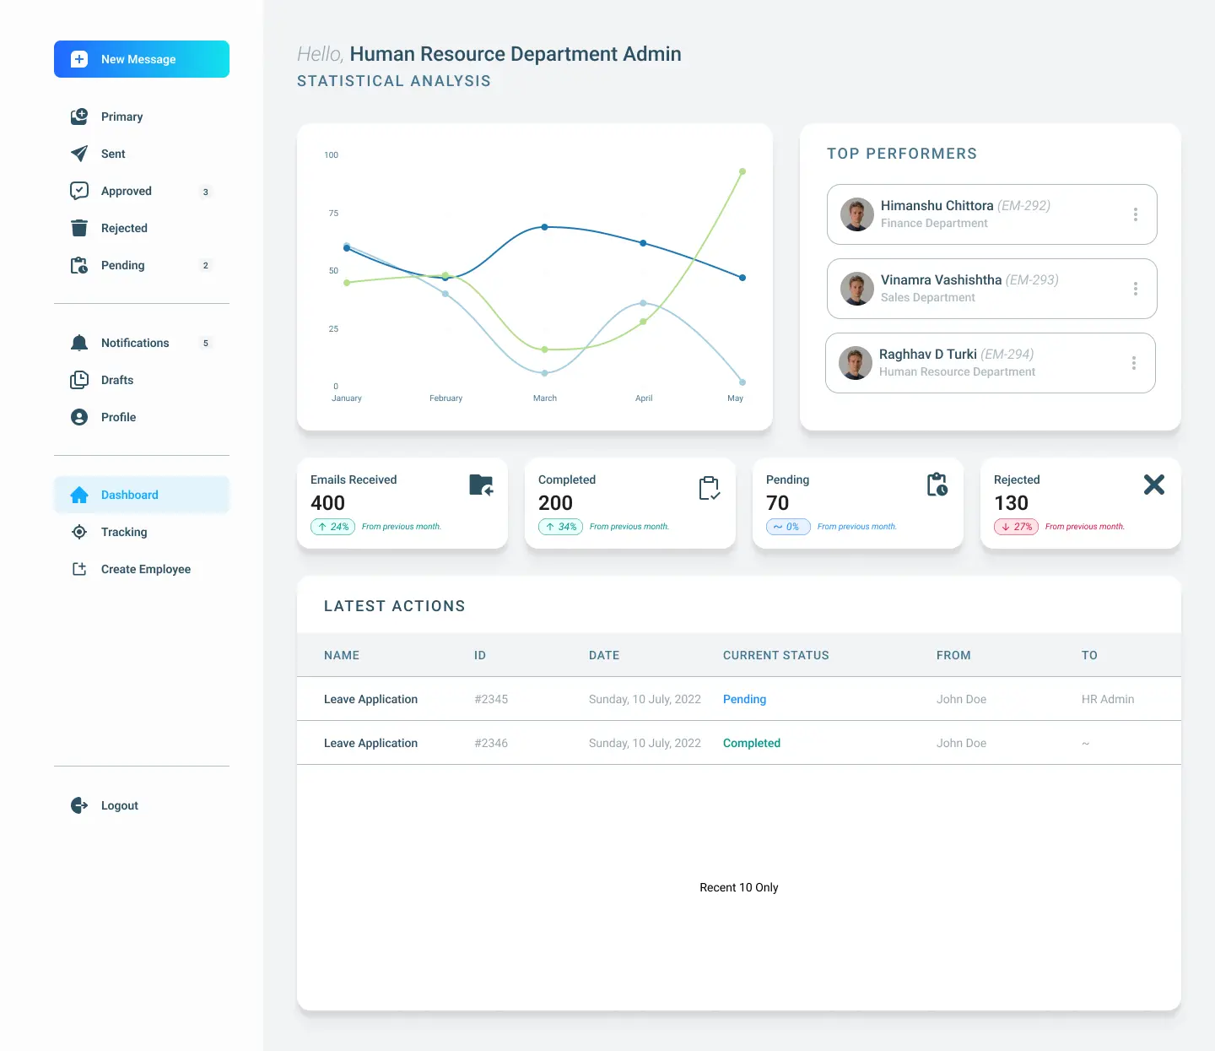
Task: Click the 0% change badge
Action: click(x=788, y=527)
